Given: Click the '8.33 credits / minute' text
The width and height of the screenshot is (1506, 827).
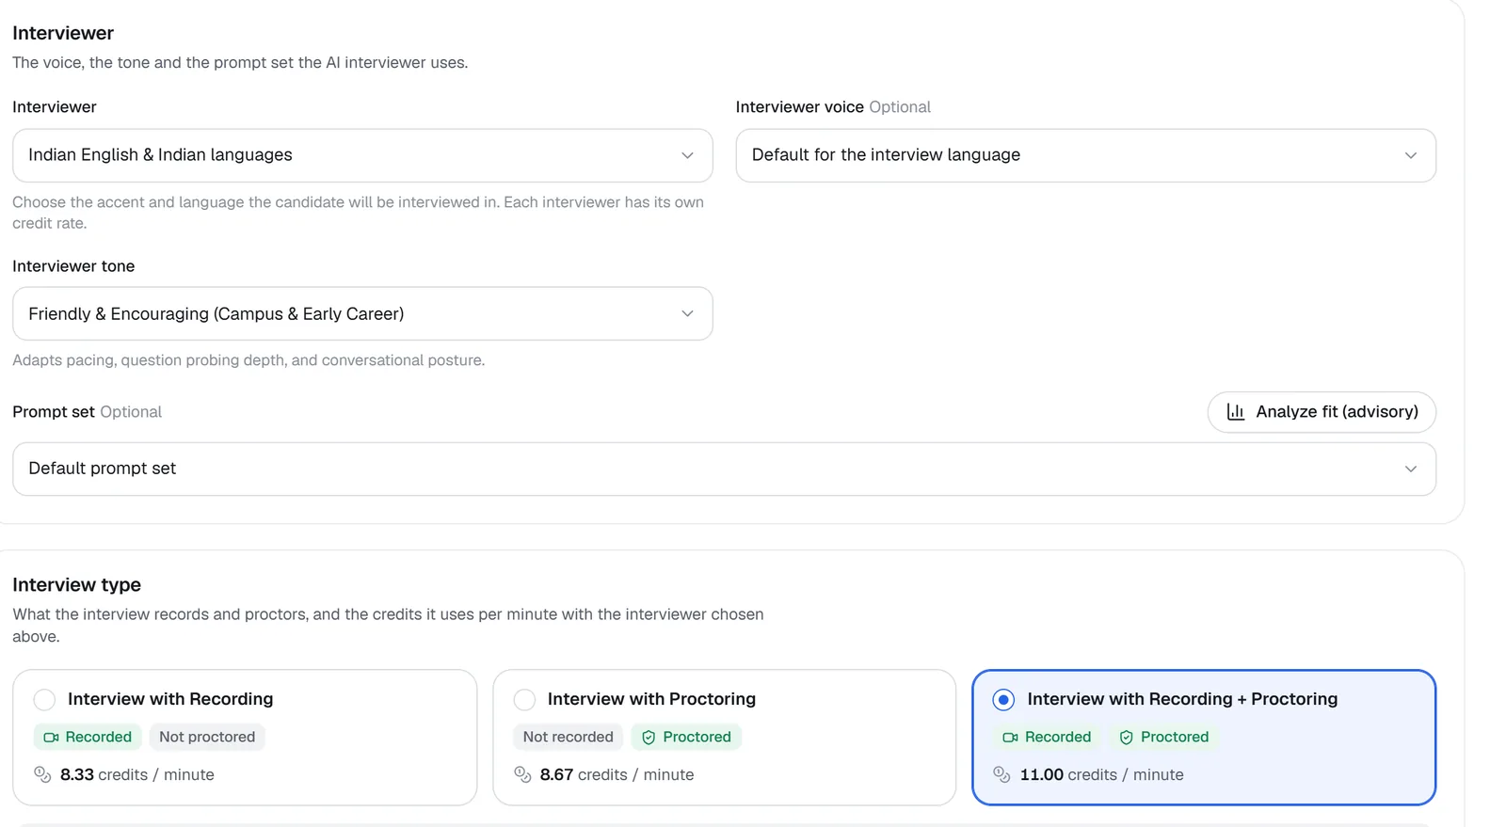Looking at the screenshot, I should click(x=137, y=774).
